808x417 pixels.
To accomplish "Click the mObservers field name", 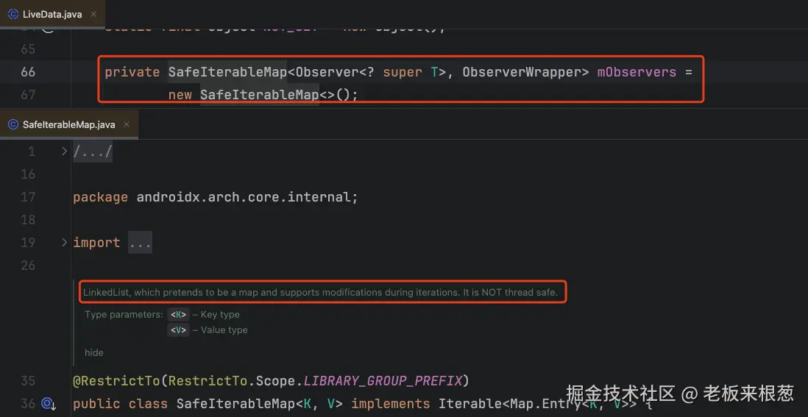I will (x=637, y=72).
